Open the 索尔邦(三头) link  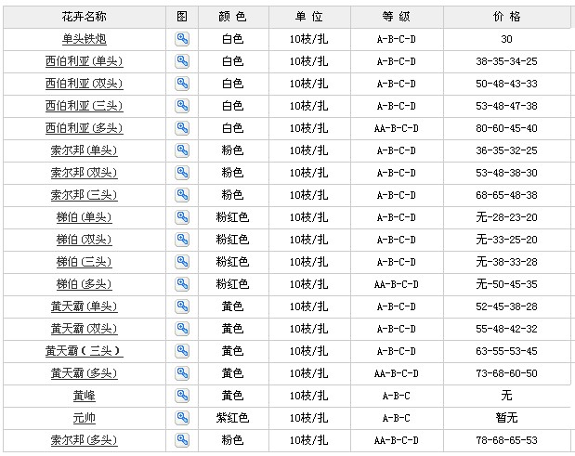[84, 195]
